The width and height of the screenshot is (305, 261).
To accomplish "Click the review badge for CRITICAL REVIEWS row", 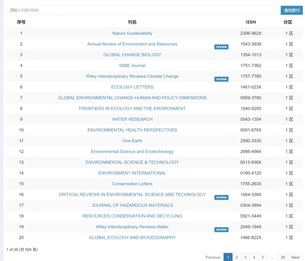I will (x=221, y=198).
